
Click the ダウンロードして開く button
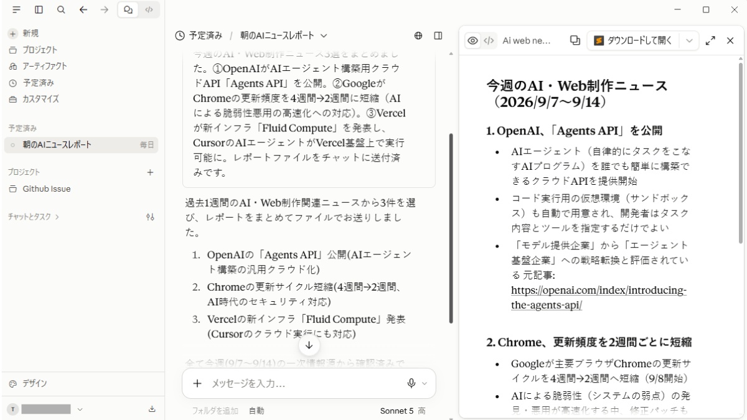point(633,40)
